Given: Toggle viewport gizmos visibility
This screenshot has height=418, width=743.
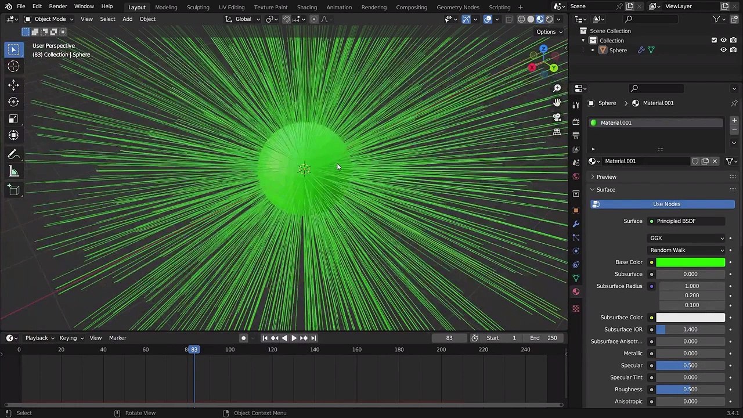Looking at the screenshot, I should click(x=466, y=19).
